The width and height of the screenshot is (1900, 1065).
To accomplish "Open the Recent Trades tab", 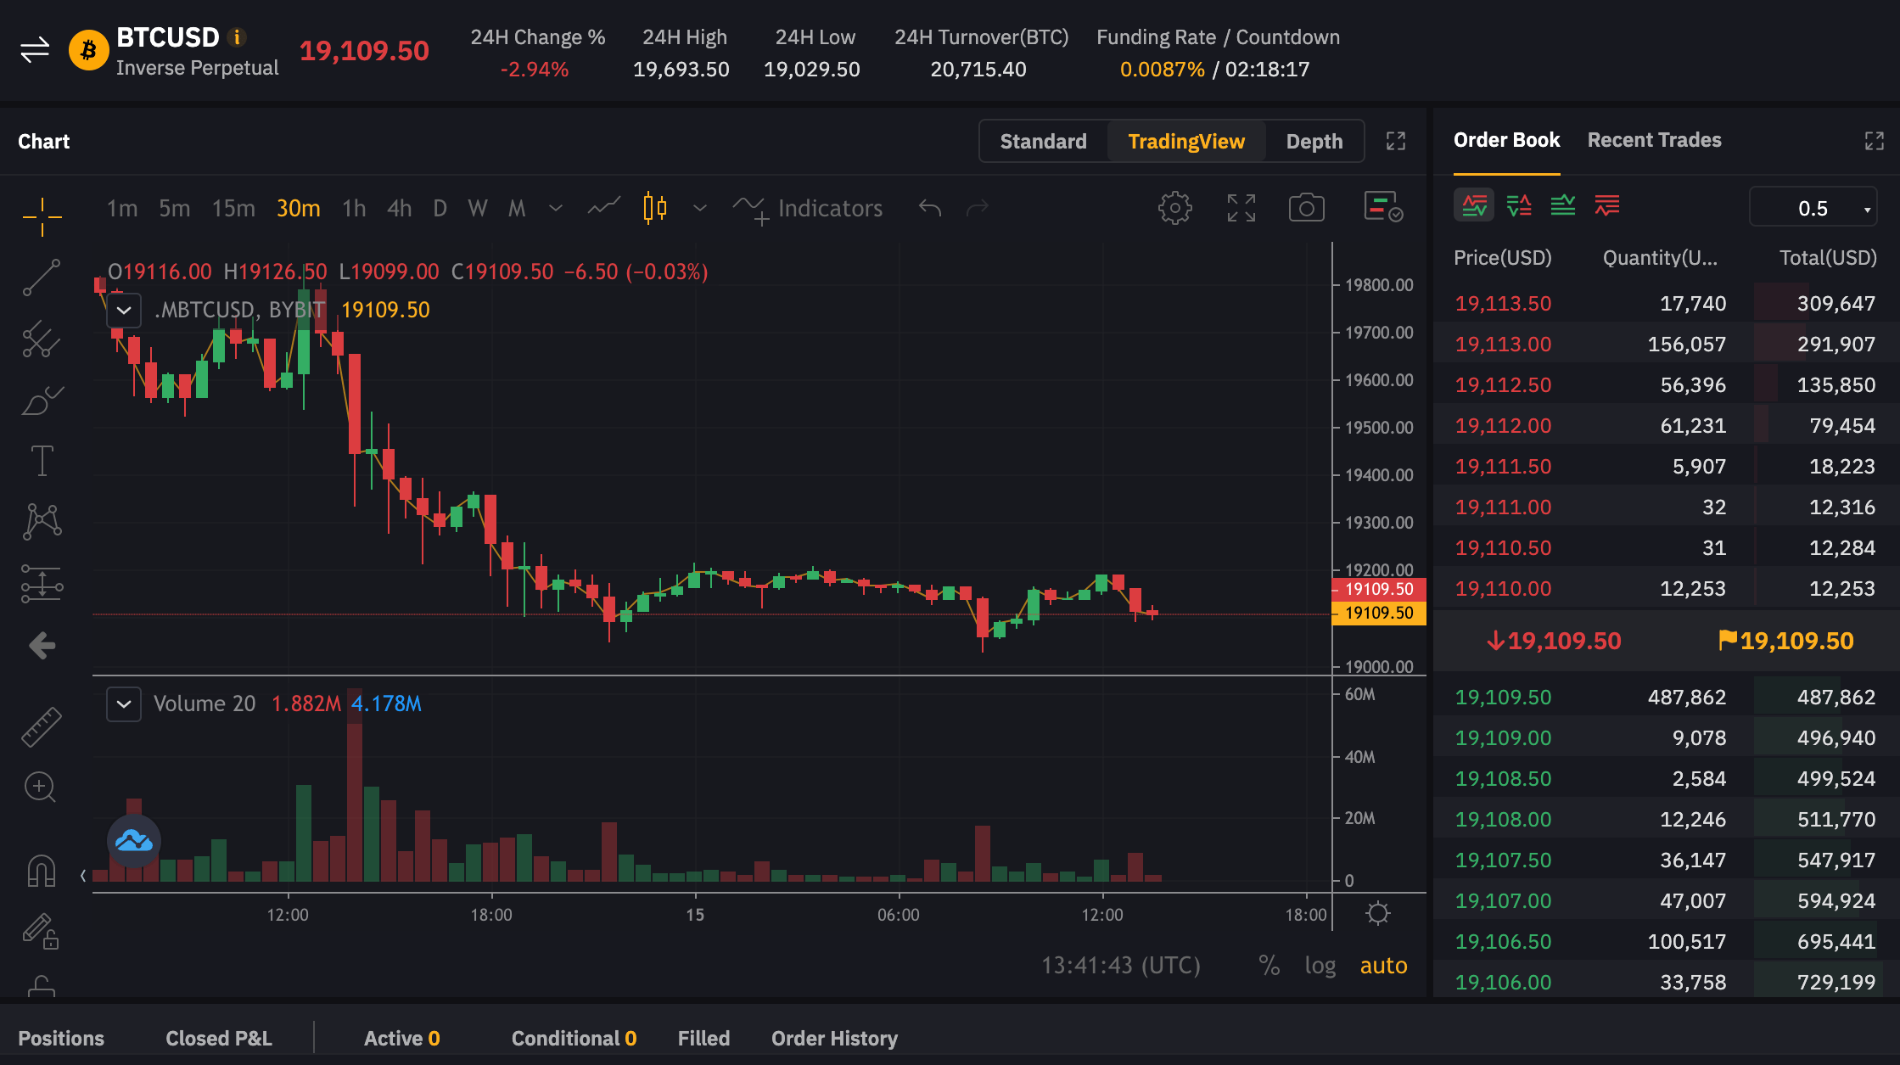I will coord(1655,140).
